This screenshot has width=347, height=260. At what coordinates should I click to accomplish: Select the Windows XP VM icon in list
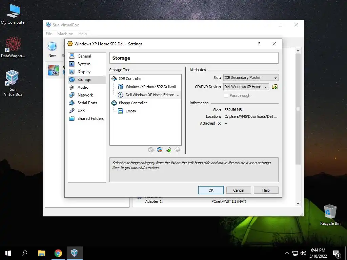pyautogui.click(x=54, y=70)
